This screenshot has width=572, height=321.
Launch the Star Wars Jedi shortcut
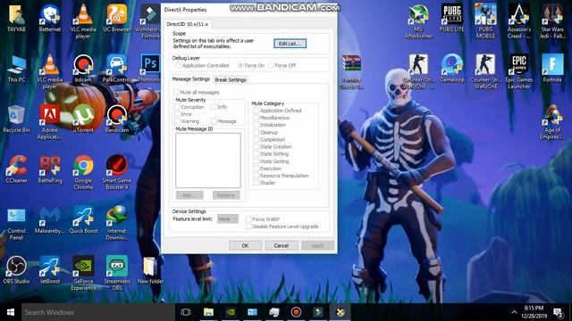[x=552, y=21]
